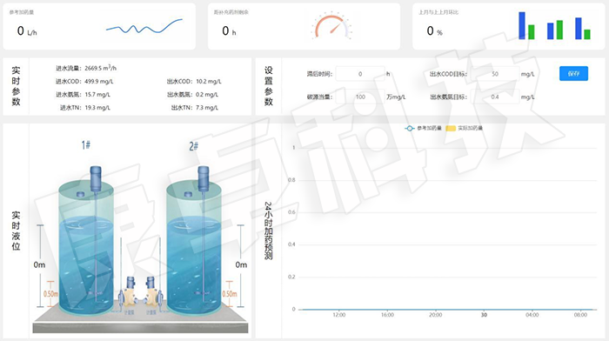This screenshot has height=341, width=609.
Task: Click the blue-green bar chart icon
Action: (x=554, y=25)
